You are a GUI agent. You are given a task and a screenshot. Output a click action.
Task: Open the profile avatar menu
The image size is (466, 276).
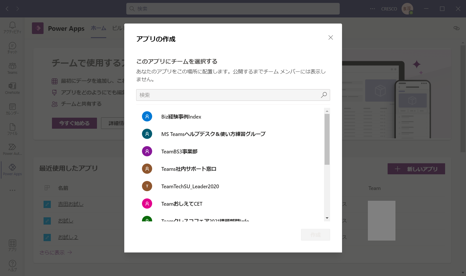(407, 9)
